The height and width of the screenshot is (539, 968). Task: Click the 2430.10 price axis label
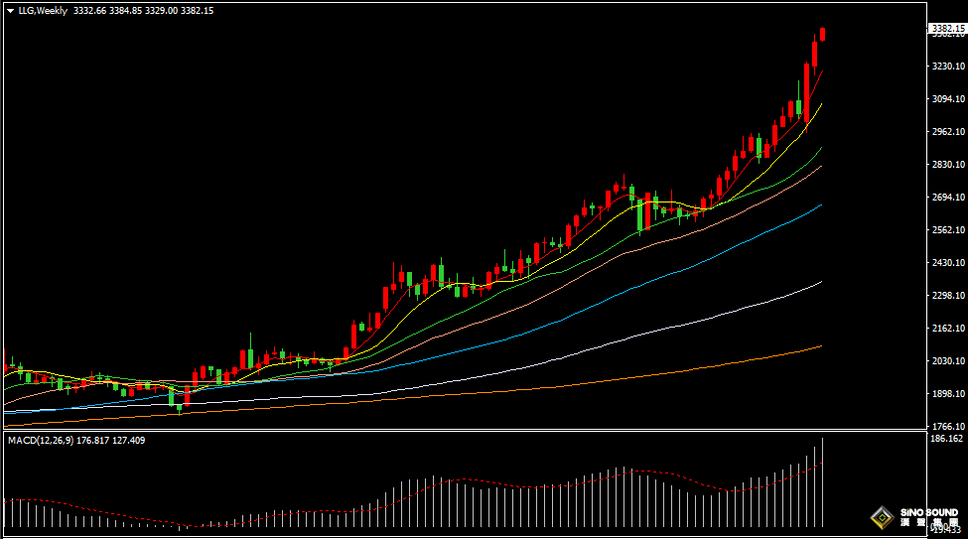tap(946, 262)
